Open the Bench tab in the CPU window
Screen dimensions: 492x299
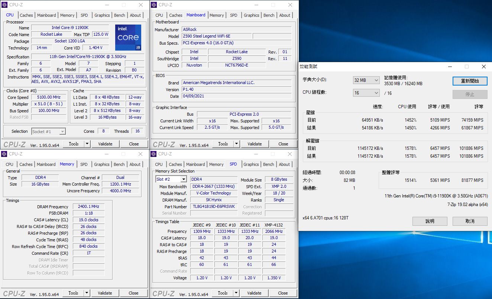[x=120, y=15]
